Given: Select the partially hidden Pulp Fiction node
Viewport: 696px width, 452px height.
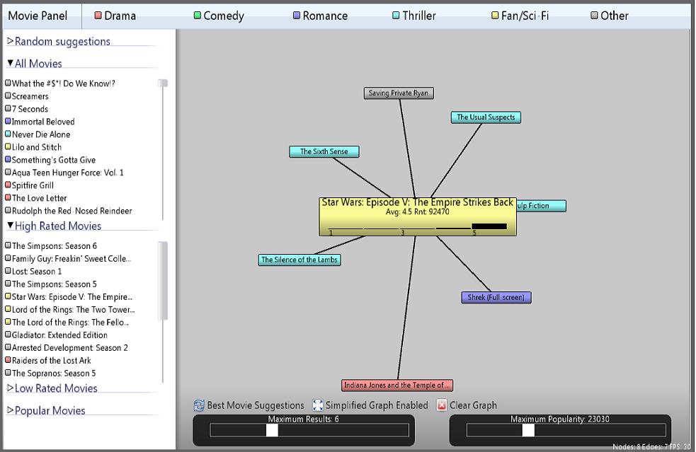Looking at the screenshot, I should [x=541, y=206].
